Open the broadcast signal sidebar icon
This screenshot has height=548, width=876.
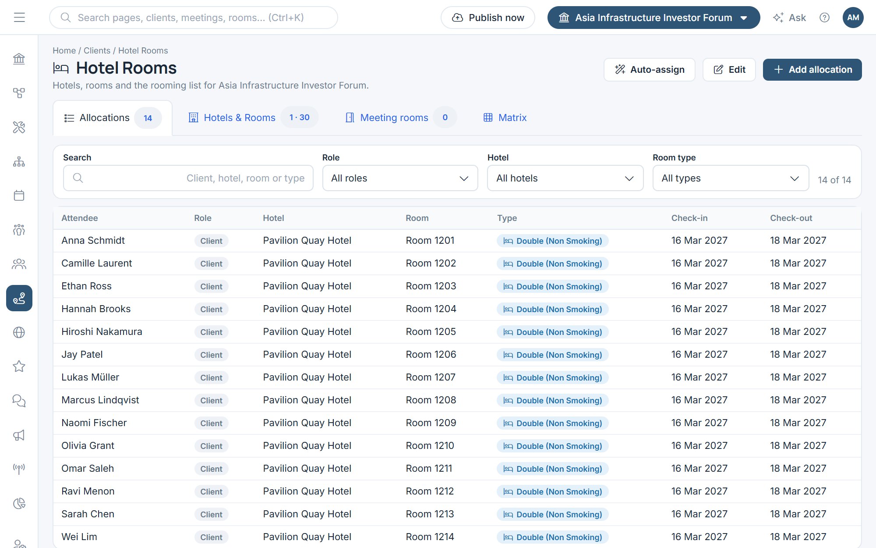[x=19, y=469]
